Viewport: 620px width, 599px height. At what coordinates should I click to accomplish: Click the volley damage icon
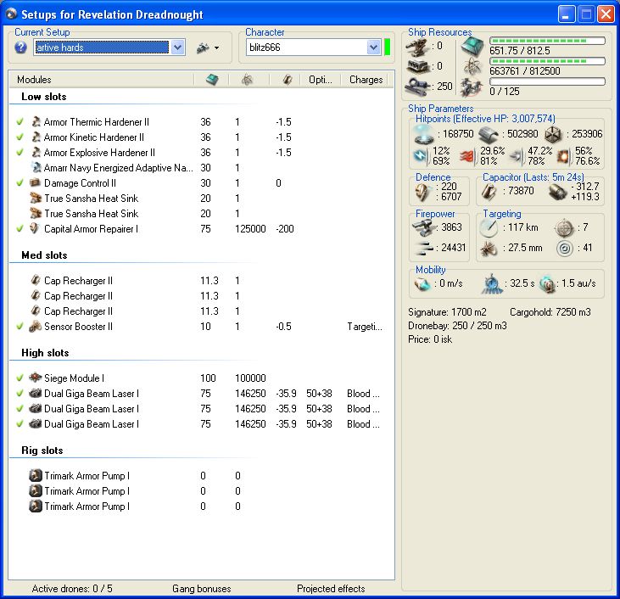point(424,248)
